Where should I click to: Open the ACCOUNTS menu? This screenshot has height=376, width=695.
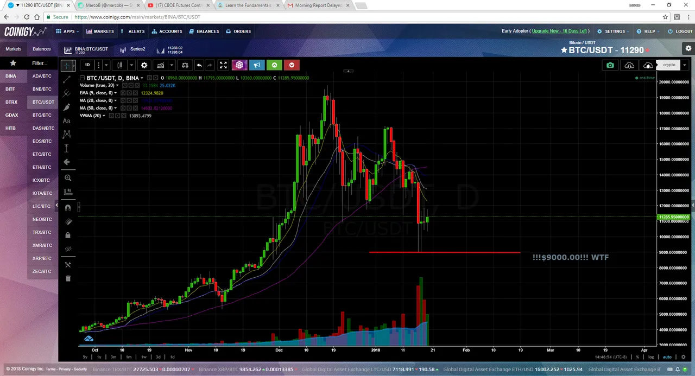click(167, 31)
